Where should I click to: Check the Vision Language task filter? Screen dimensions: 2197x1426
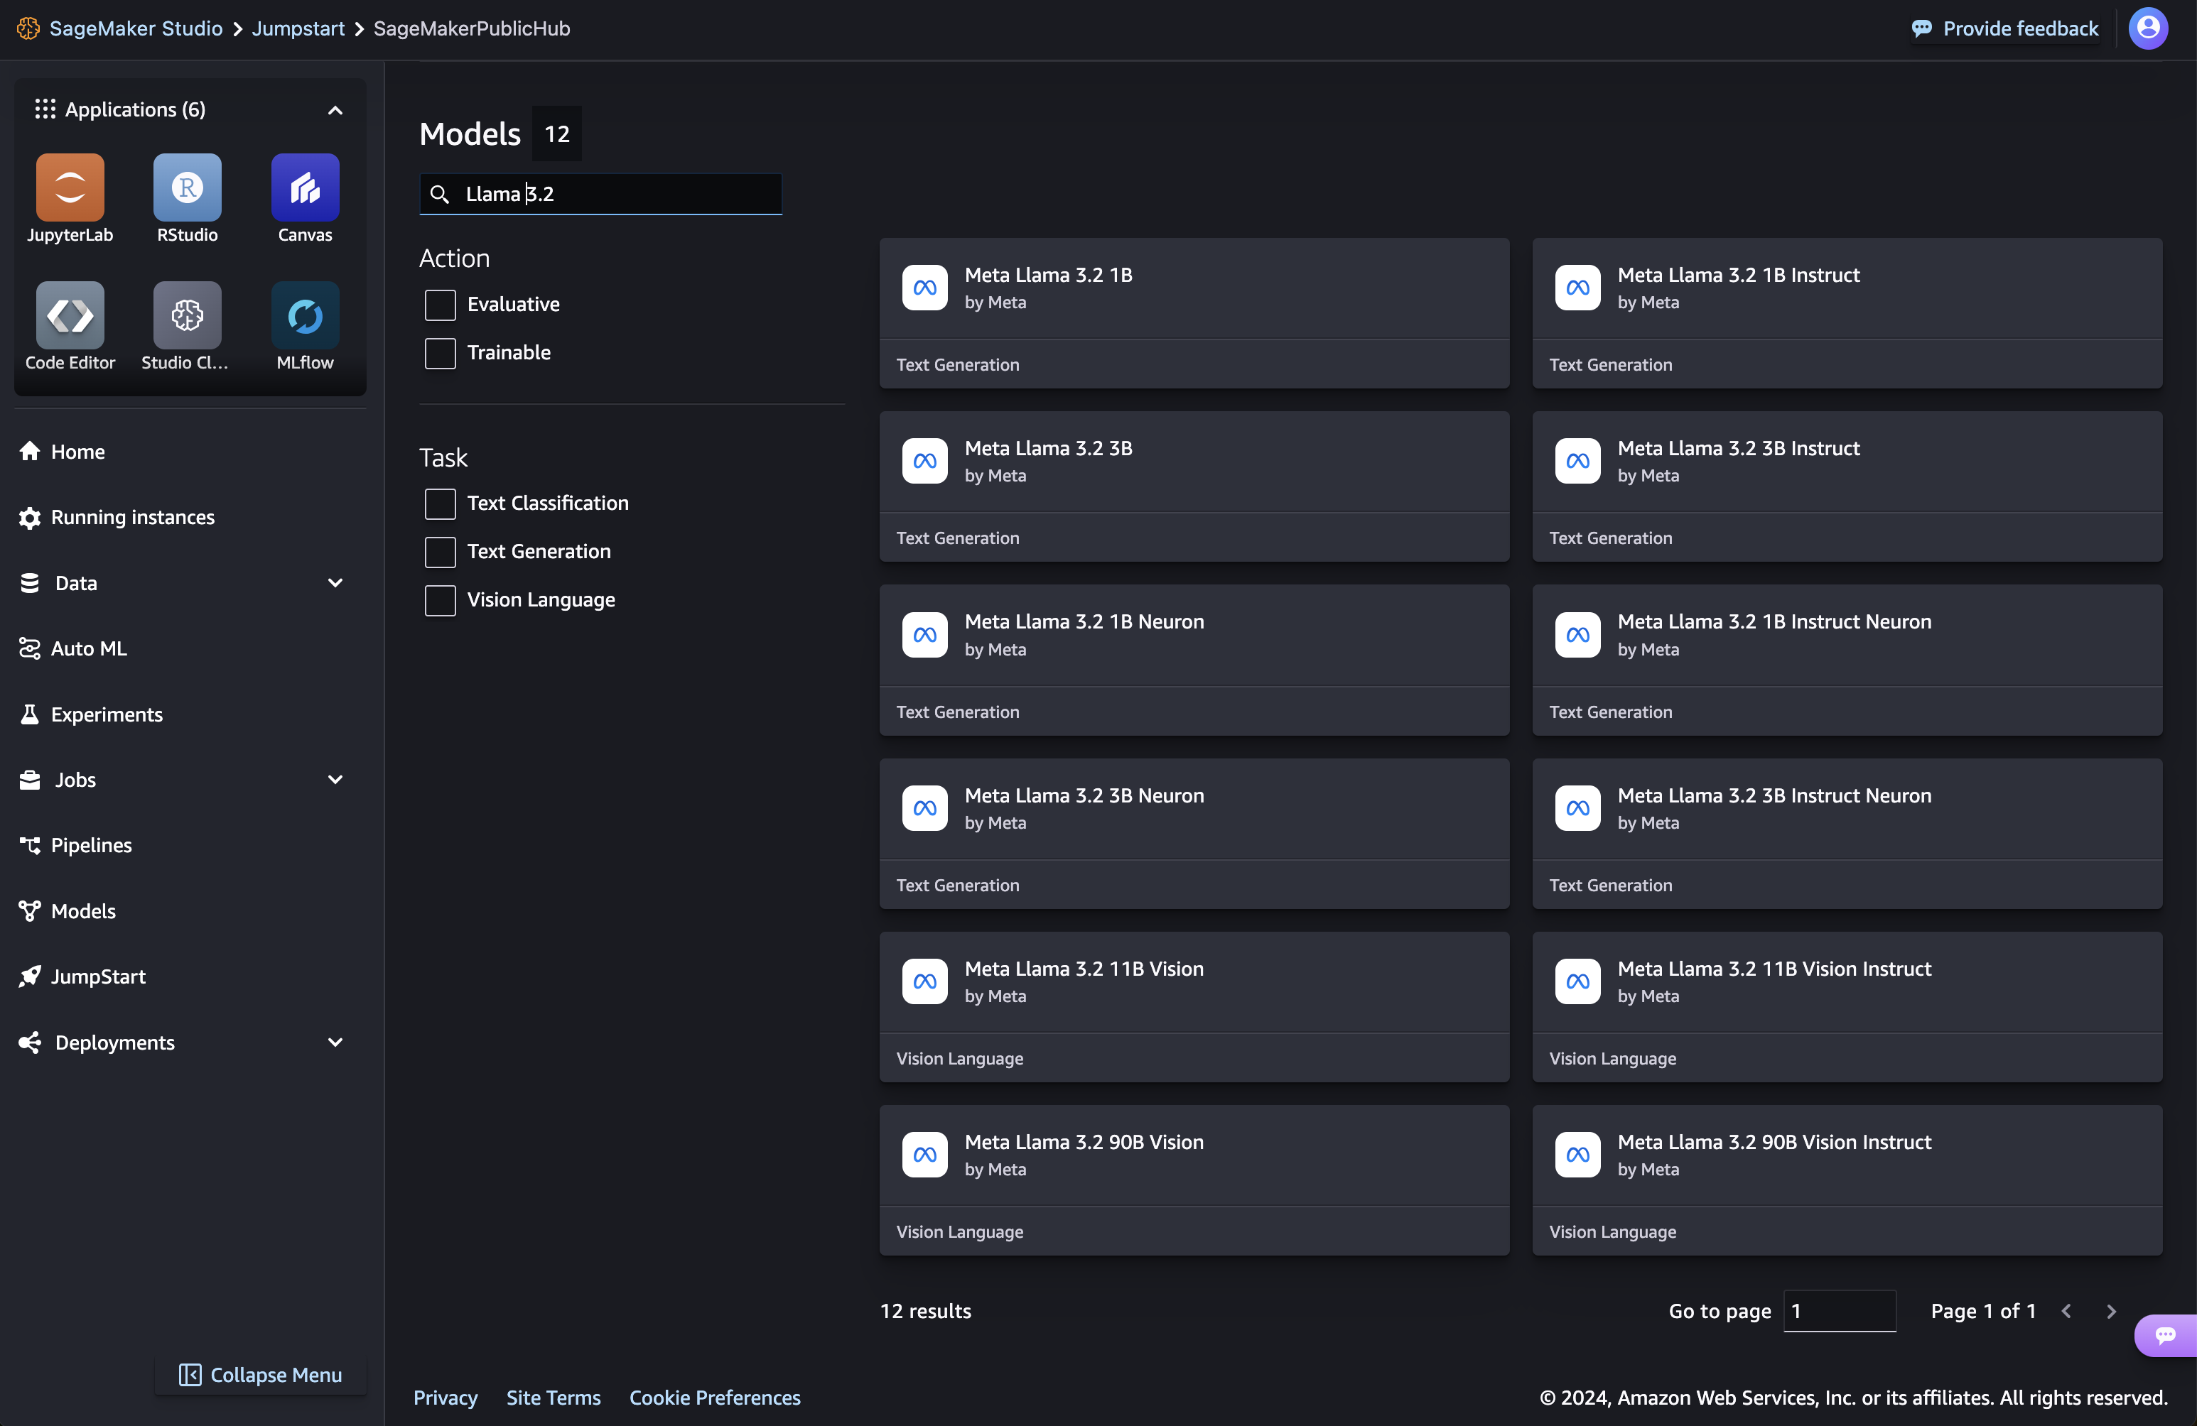coord(441,601)
